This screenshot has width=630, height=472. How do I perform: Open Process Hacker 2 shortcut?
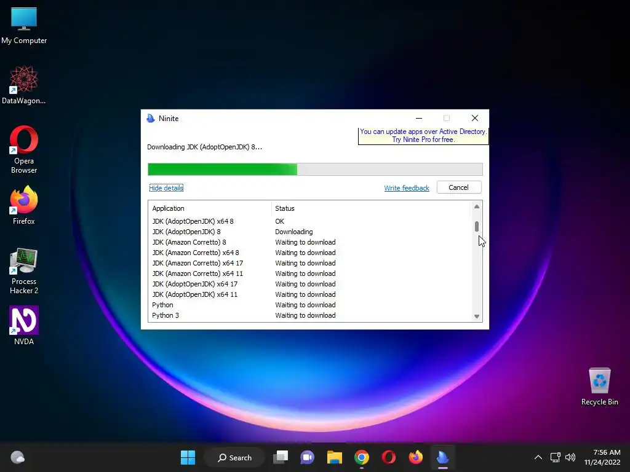tap(24, 271)
